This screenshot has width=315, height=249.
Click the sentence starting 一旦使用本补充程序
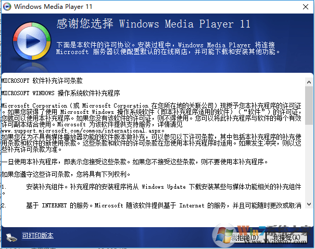pos(135,162)
